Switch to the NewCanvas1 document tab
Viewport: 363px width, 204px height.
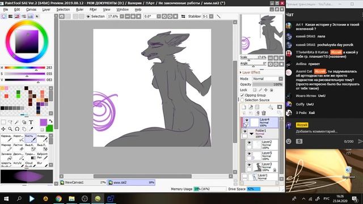[83, 182]
